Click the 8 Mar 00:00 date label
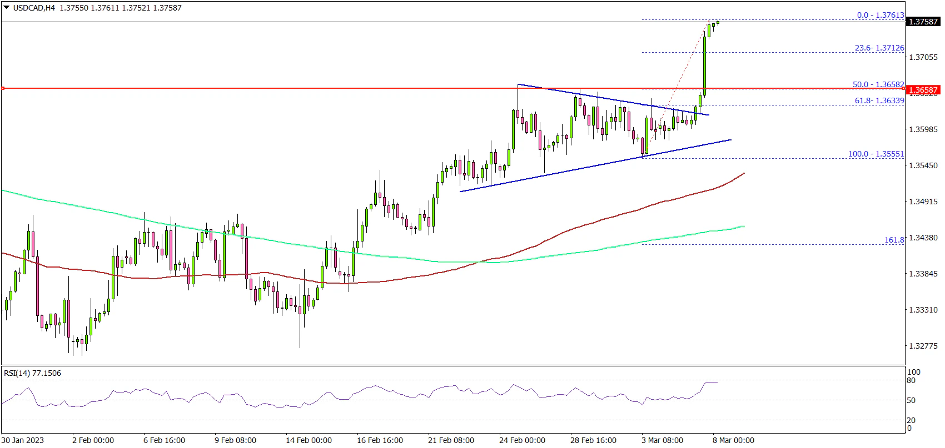Viewport: 945px width, 448px height. [733, 440]
